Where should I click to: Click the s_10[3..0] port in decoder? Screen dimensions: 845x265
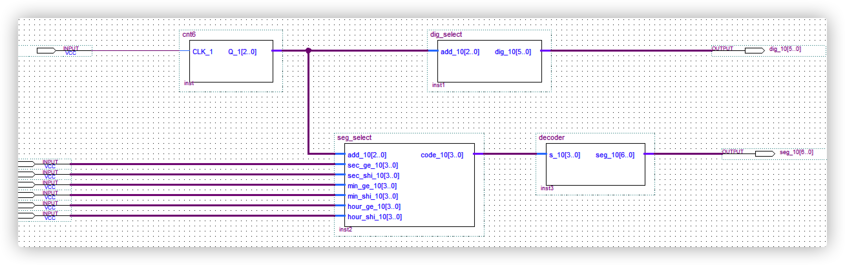(x=564, y=155)
